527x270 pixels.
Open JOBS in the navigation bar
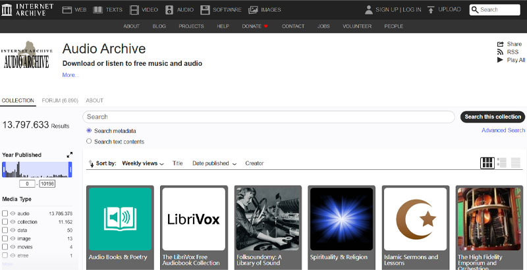323,26
